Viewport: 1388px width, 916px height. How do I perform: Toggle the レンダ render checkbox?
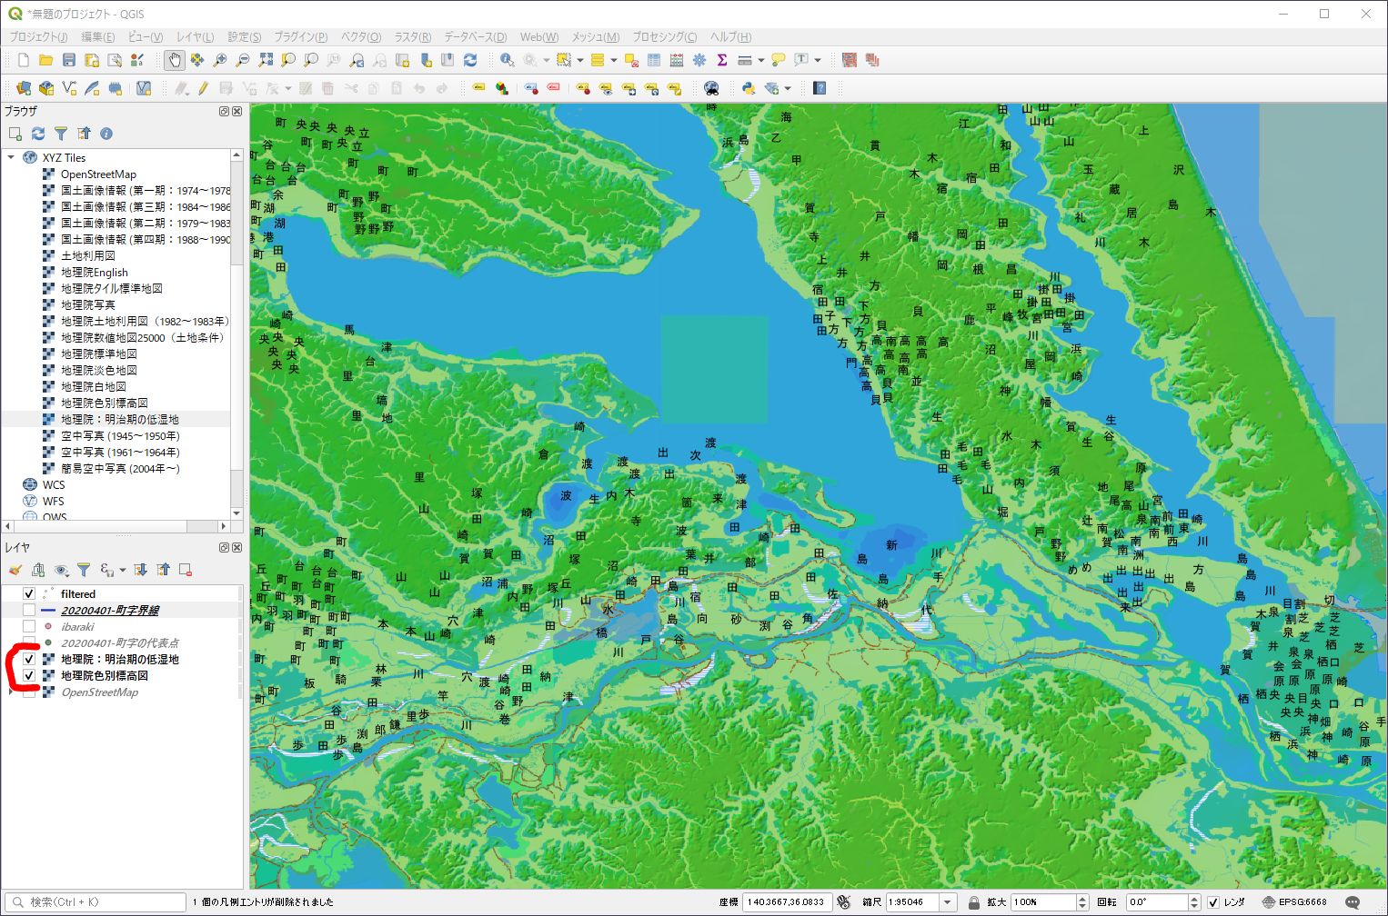click(1212, 901)
